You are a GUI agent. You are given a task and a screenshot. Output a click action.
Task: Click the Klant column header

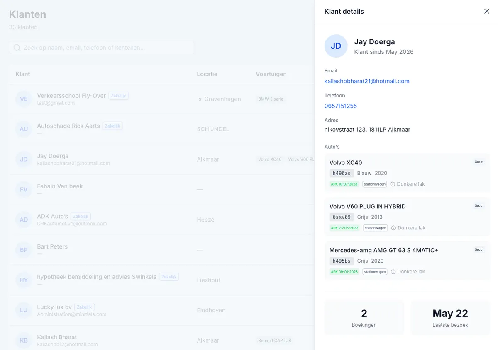23,74
